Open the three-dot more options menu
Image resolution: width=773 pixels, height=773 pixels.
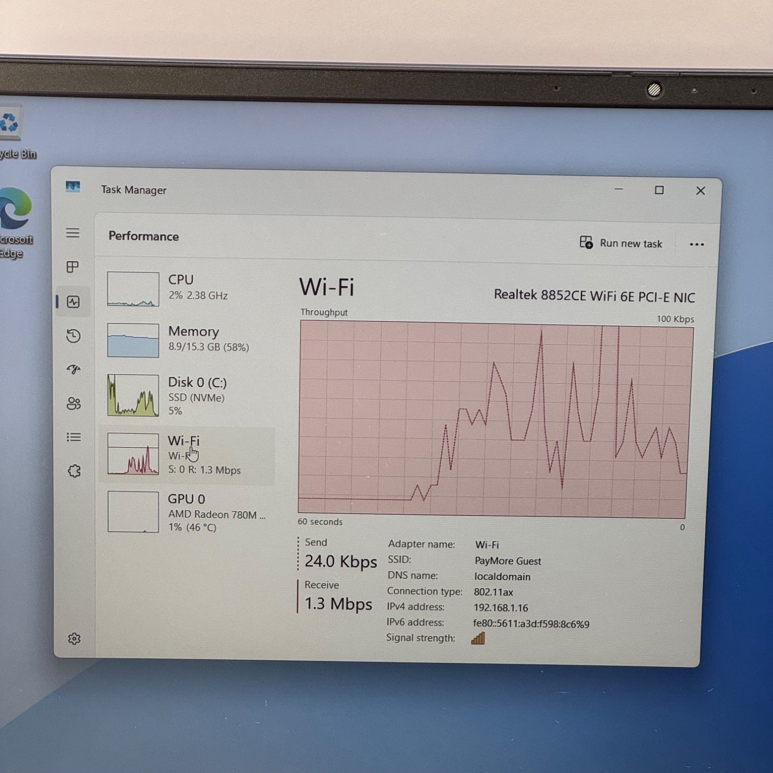point(696,244)
